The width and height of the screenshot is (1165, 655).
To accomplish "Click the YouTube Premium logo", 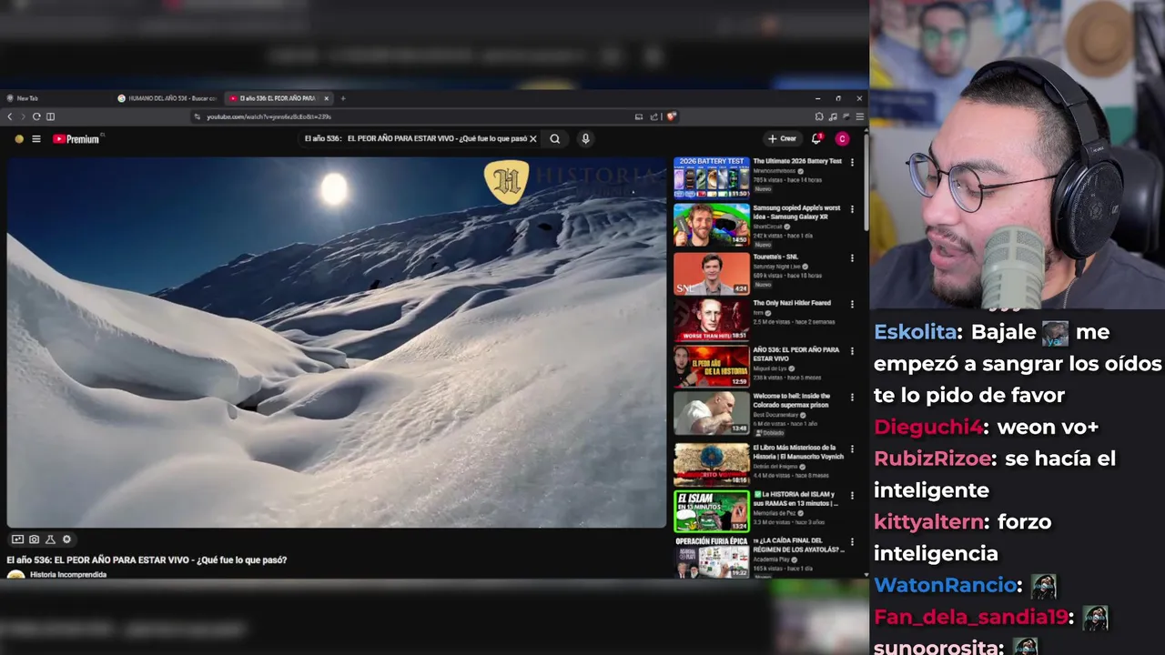I will coord(76,139).
